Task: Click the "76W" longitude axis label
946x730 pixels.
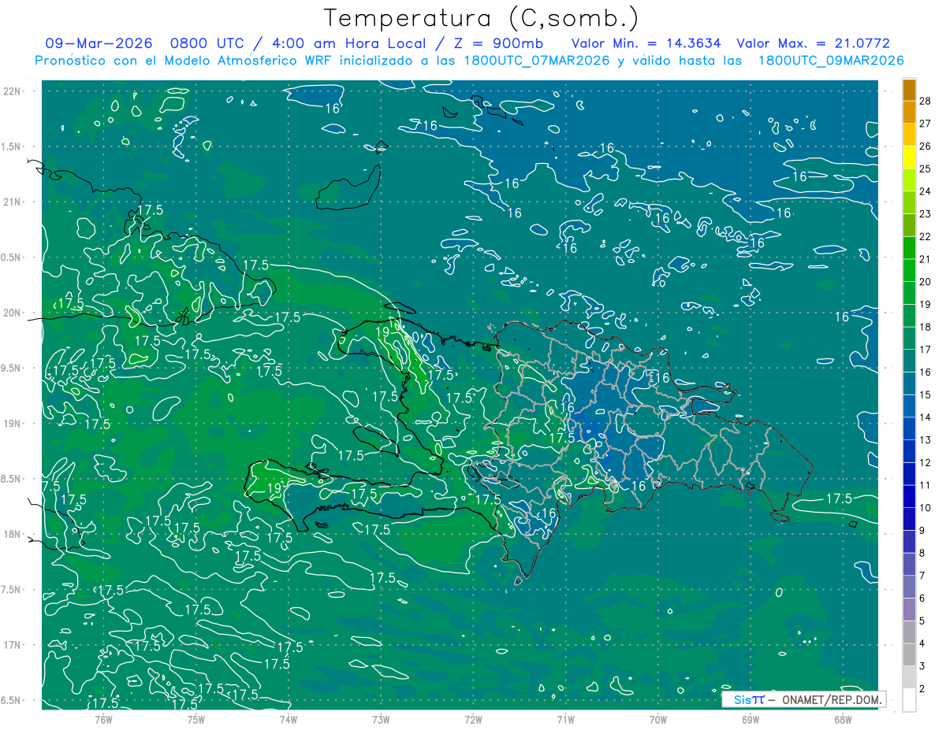Action: [103, 719]
